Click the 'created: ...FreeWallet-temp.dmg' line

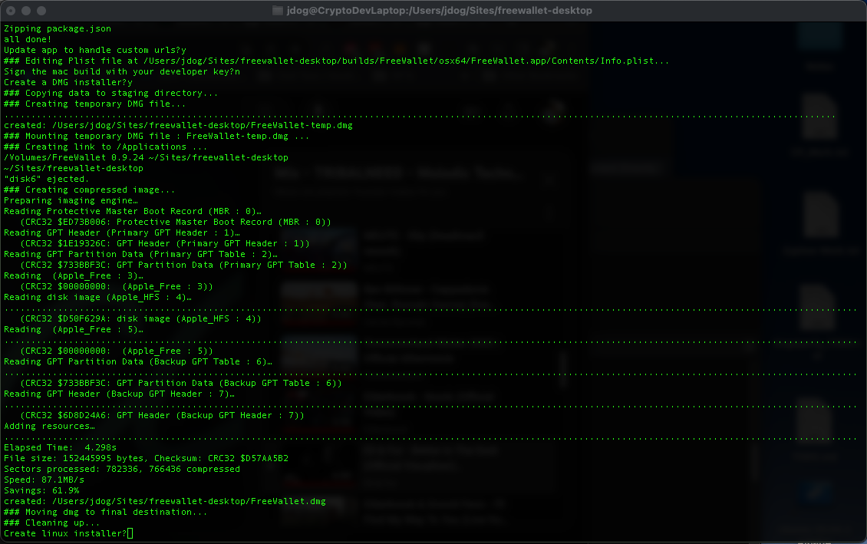click(178, 126)
